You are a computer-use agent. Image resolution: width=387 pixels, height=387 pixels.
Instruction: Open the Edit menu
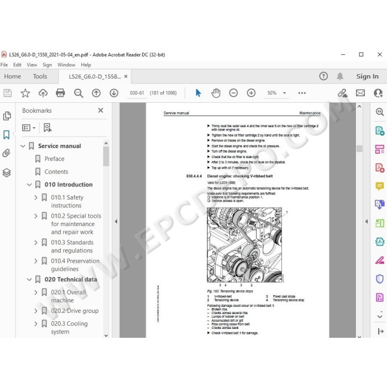[17, 65]
